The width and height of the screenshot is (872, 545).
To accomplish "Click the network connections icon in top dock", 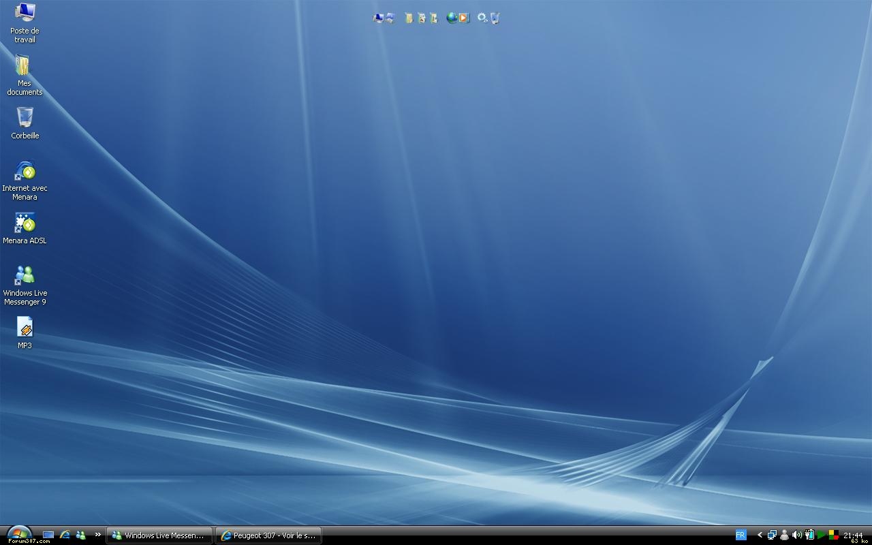I will (x=390, y=18).
